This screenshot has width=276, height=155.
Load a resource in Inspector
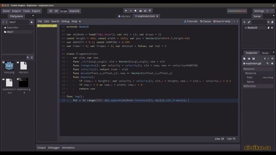point(249,59)
